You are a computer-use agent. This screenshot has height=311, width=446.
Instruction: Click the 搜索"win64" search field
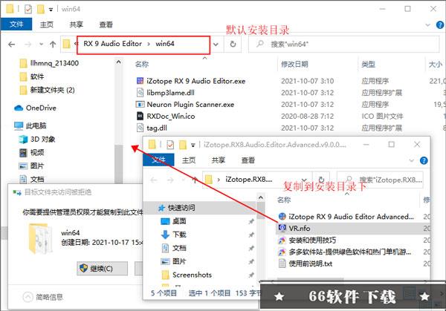click(x=343, y=45)
